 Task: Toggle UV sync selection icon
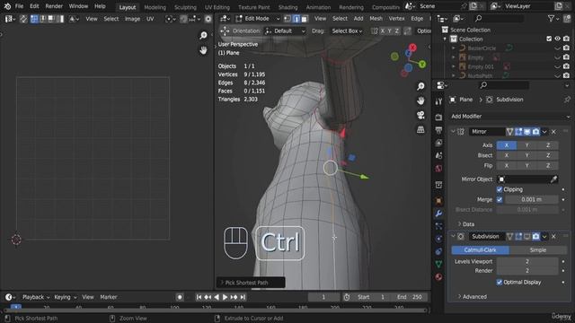(x=23, y=19)
